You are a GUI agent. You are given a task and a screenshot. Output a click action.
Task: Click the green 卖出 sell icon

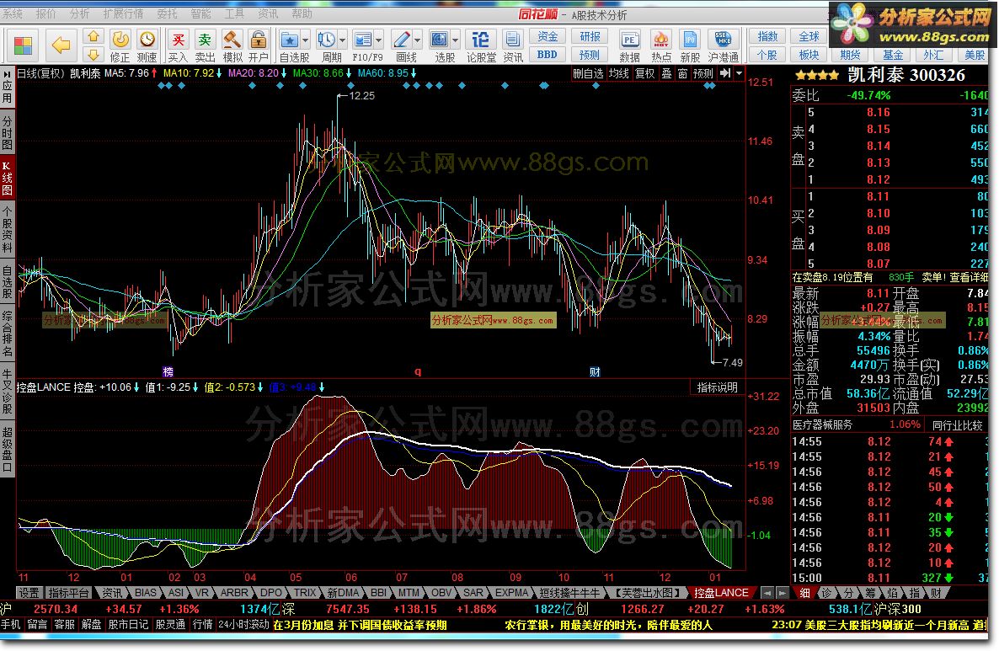(x=205, y=46)
